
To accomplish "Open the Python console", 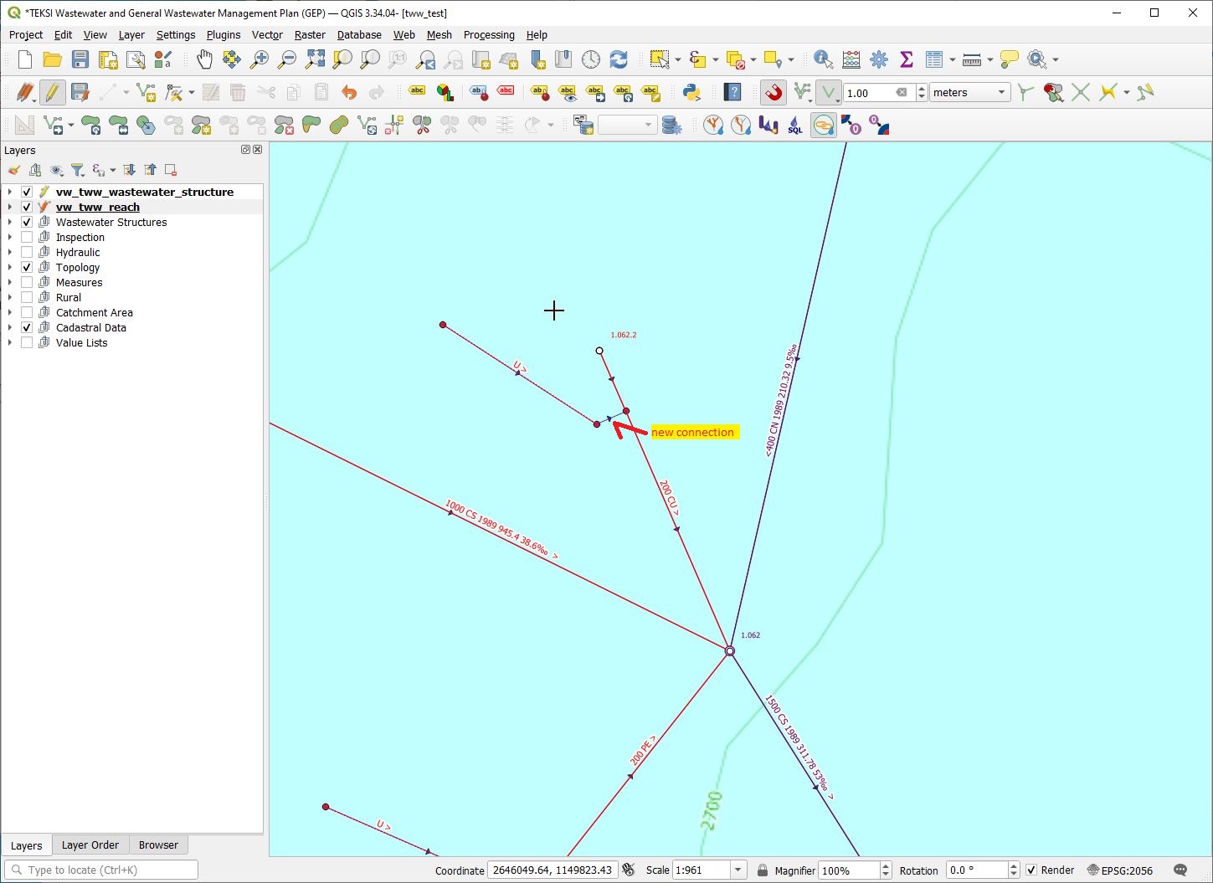I will (691, 93).
